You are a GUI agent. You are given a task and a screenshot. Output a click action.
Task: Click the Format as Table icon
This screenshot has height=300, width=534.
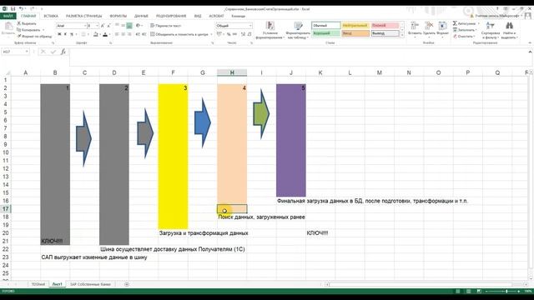tap(299, 26)
